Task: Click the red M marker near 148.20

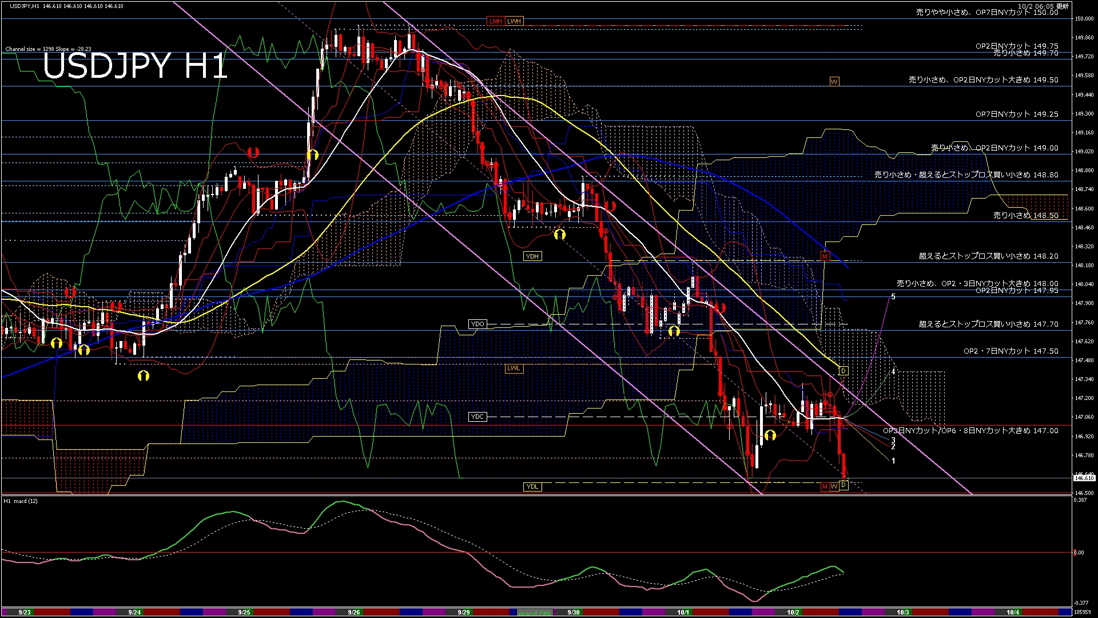Action: click(825, 257)
